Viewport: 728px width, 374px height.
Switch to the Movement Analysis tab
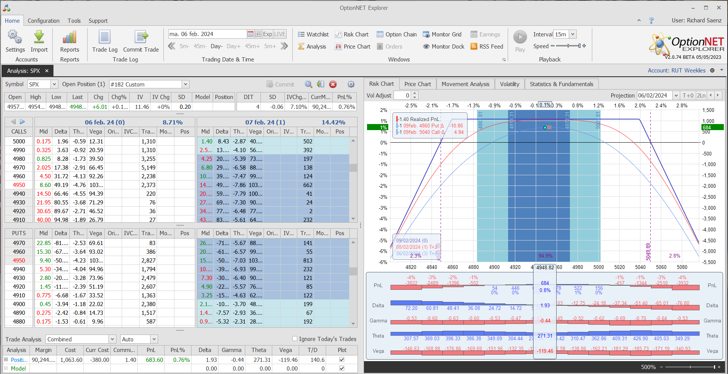click(465, 84)
